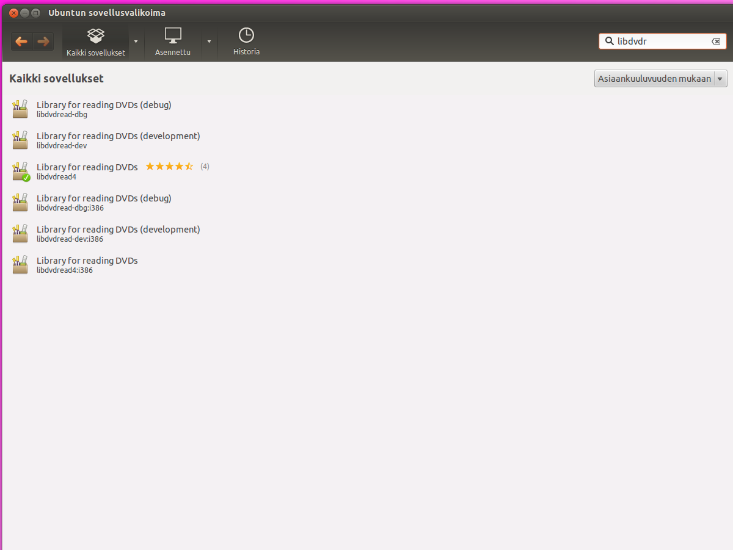Select the package icon for libdvdread-dev
The width and height of the screenshot is (733, 550).
tap(20, 140)
